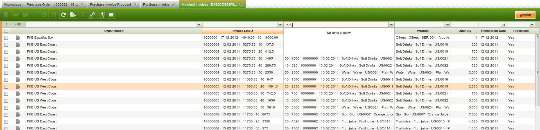Click the New Document toolbar icon
The width and height of the screenshot is (540, 130).
click(6, 15)
